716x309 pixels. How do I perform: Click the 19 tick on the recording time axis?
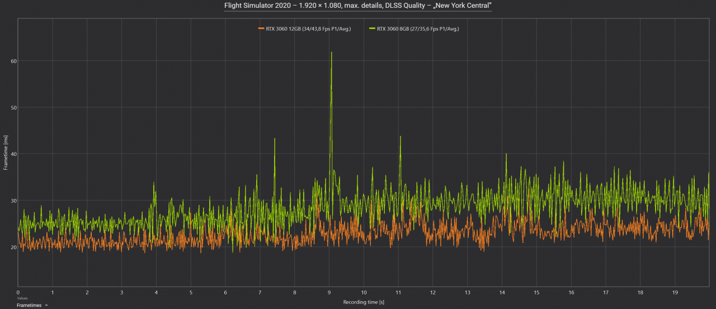click(675, 292)
